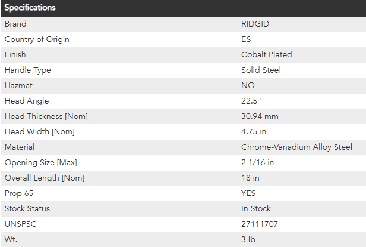Select the 22.5° head angle value
The height and width of the screenshot is (247, 366).
[252, 101]
